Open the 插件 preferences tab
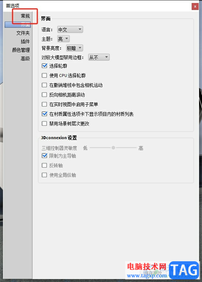Image resolution: width=202 pixels, height=282 pixels. tap(25, 41)
